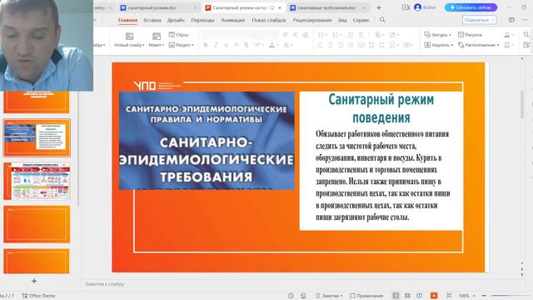Open the Заметки dropdown in status bar
This screenshot has width=533, height=300.
click(x=329, y=296)
